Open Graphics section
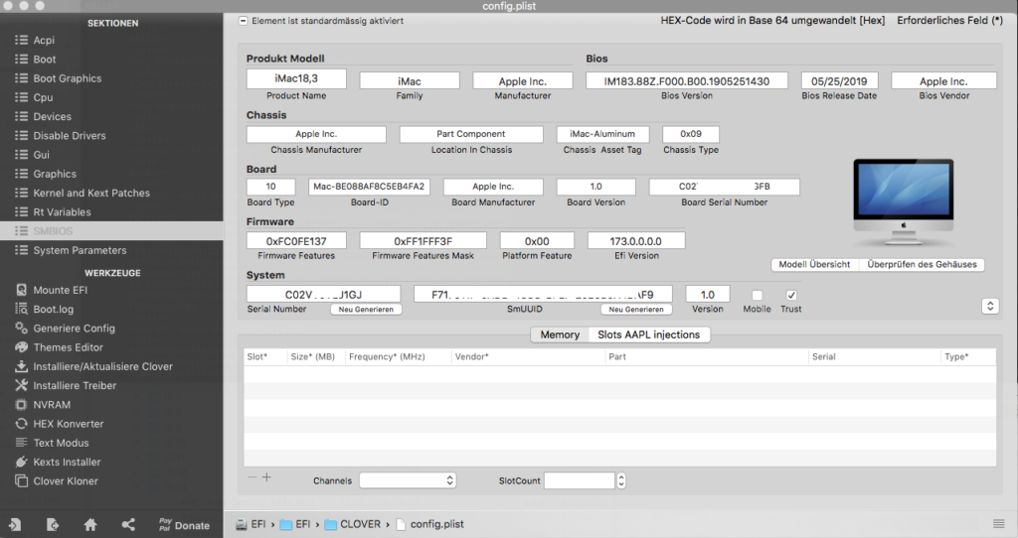 [111, 174]
